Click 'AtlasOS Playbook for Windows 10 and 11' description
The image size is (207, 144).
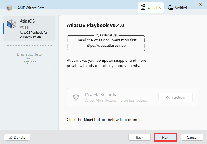click(x=33, y=34)
